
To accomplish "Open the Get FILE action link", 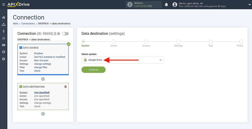I will [49, 57].
